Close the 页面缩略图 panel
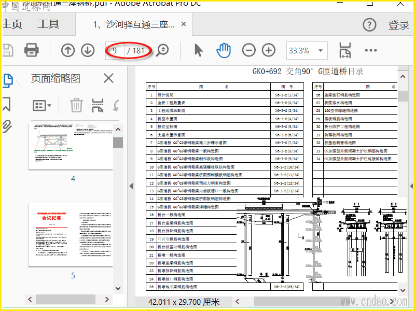This screenshot has height=311, width=415. [108, 78]
